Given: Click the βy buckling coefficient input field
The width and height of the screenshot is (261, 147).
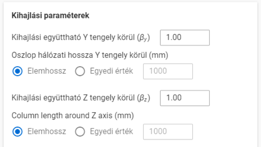Looking at the screenshot, I should tap(185, 38).
